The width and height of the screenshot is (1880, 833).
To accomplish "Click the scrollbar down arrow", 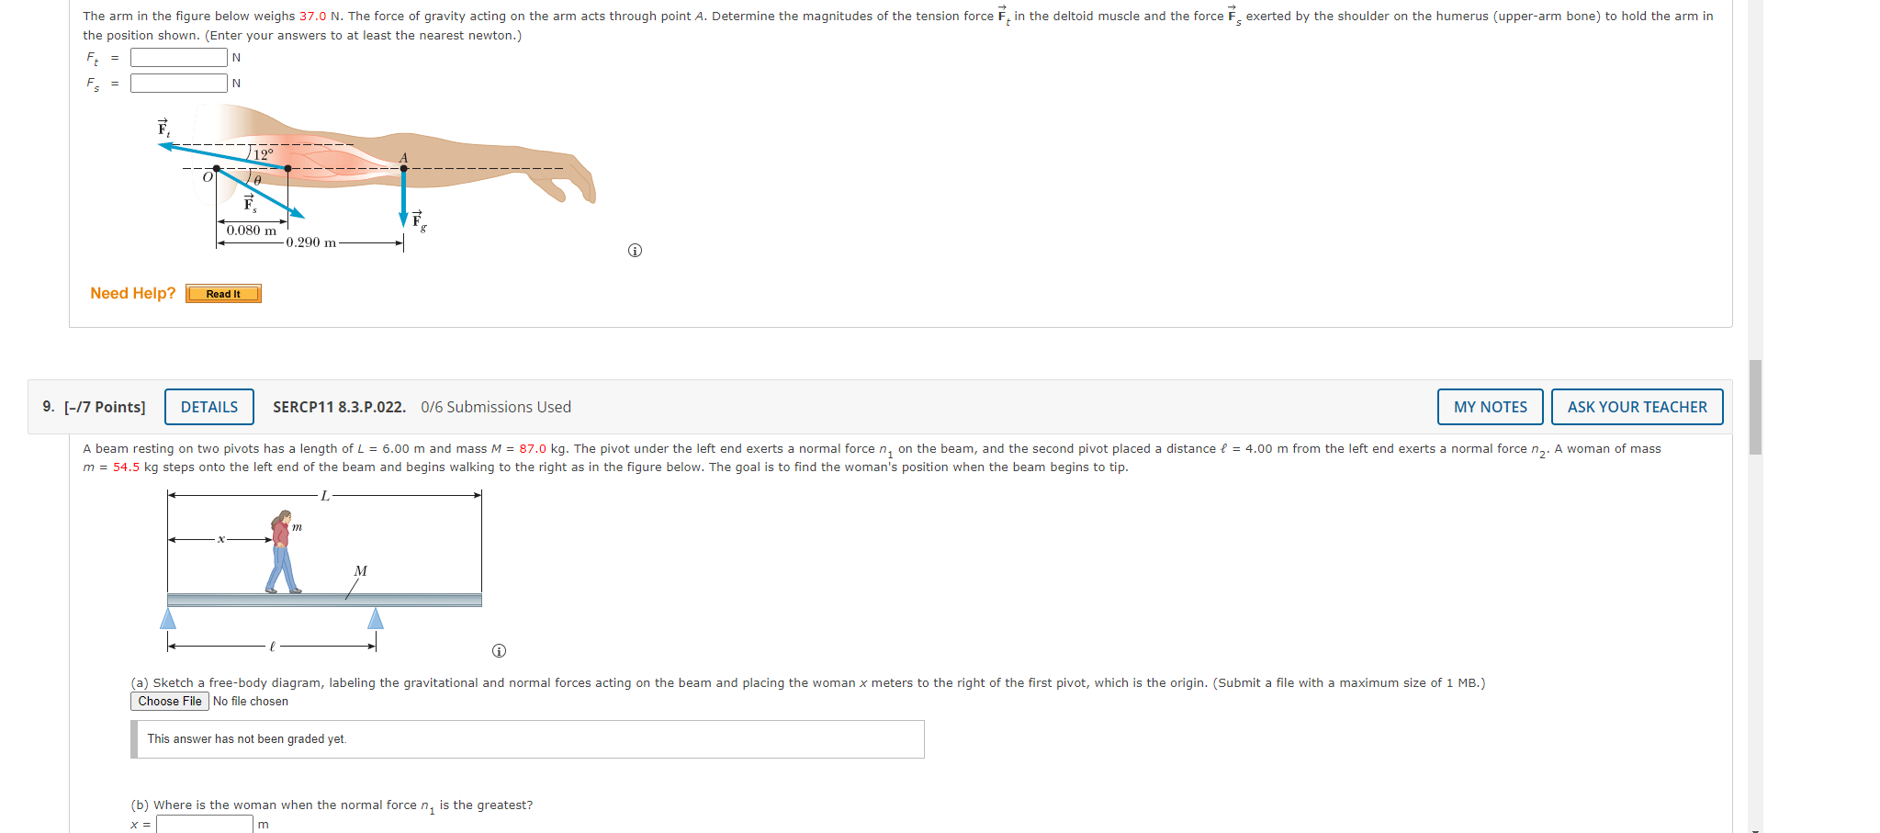I will (1755, 829).
